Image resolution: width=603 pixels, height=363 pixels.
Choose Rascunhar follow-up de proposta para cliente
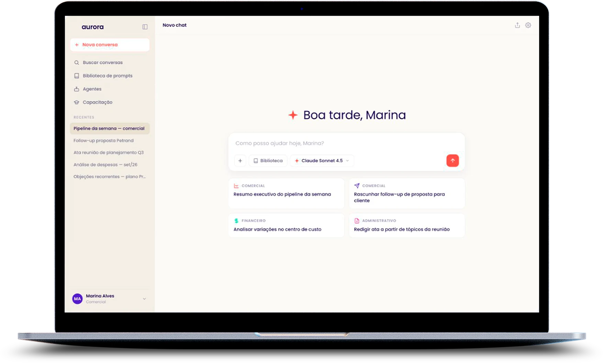tap(407, 193)
